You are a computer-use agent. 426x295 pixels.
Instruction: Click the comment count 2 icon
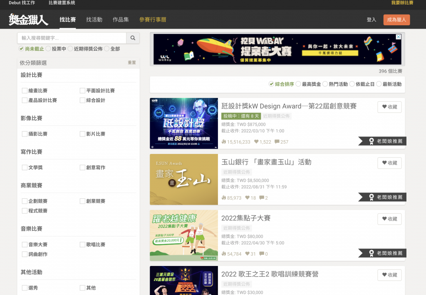tap(262, 198)
